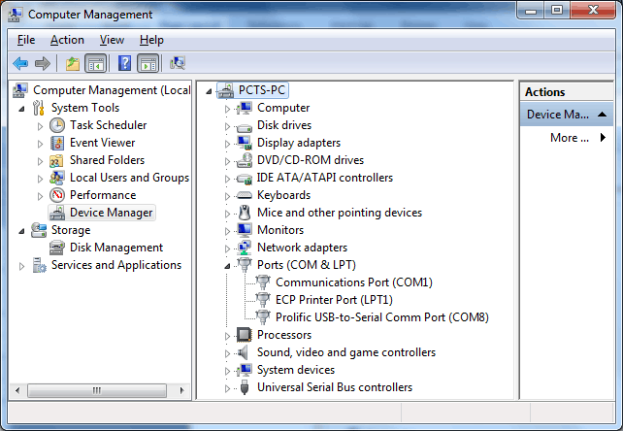
Task: Toggle the Show/Hide Action Pane toolbar button
Action: pyautogui.click(x=148, y=63)
